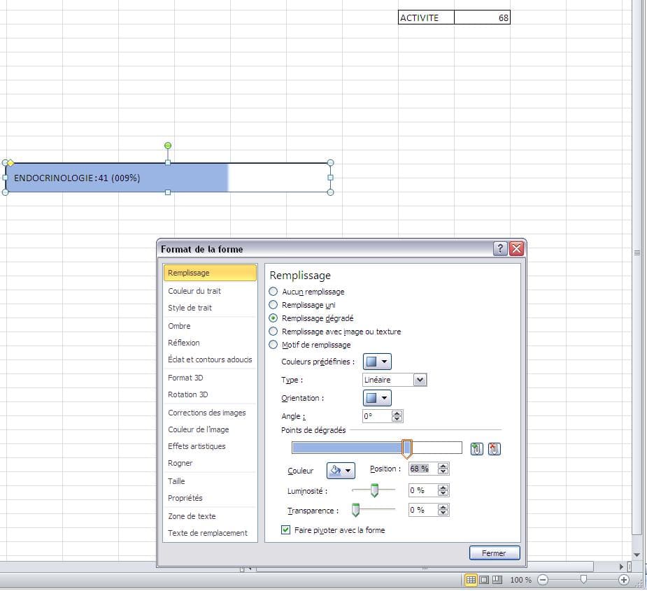This screenshot has height=591, width=647.
Task: Open the Orientation dropdown
Action: [x=376, y=398]
